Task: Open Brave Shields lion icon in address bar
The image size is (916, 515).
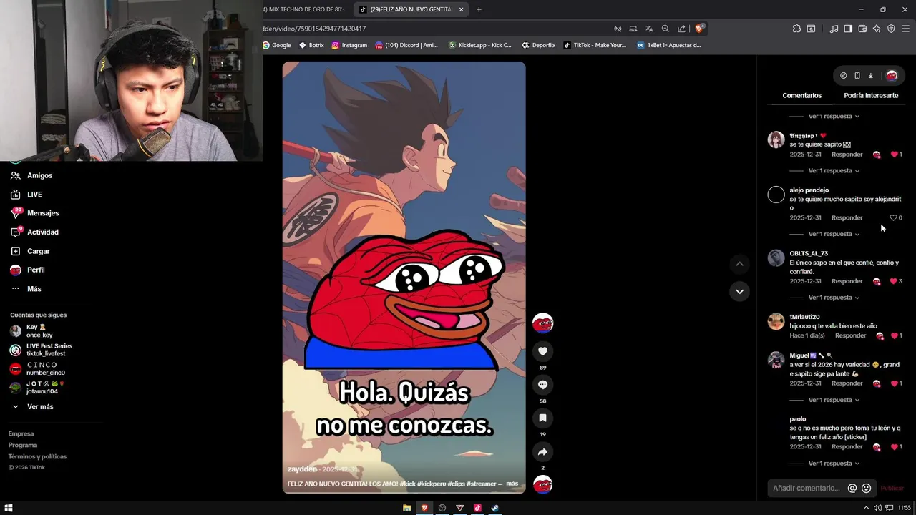Action: pyautogui.click(x=699, y=29)
